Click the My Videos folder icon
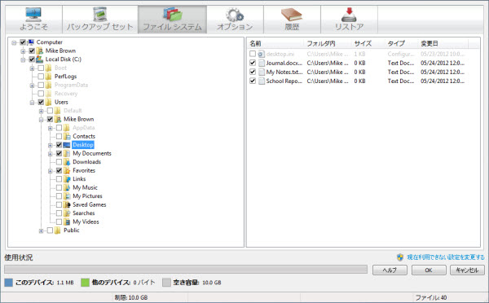 (67, 222)
